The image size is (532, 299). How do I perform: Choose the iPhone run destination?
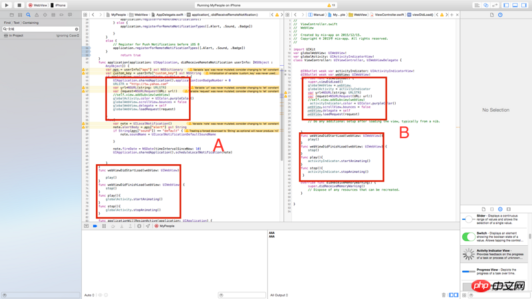pyautogui.click(x=58, y=5)
